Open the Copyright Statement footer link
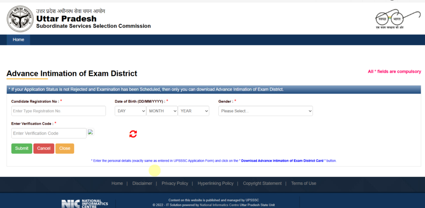Image resolution: width=425 pixels, height=208 pixels. pos(262,184)
